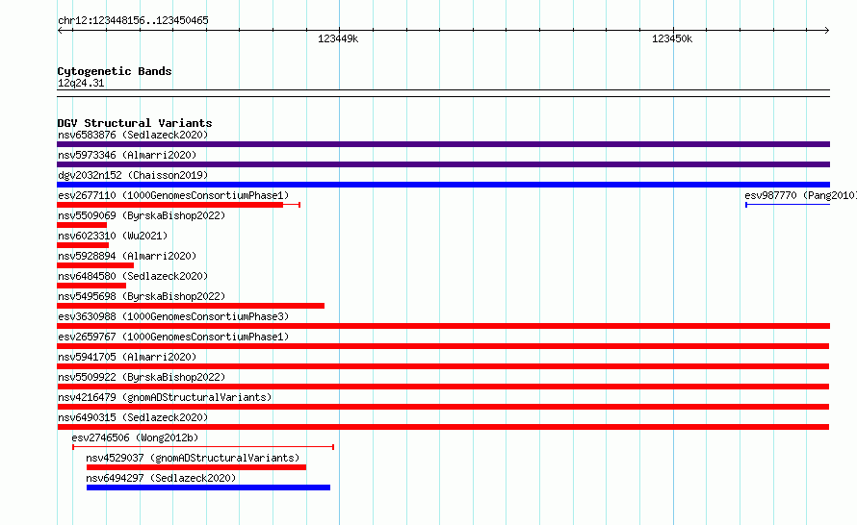The image size is (857, 525).
Task: Open esv3630988 (1000GenomesConsortiumPhase3) label
Action: 173,316
